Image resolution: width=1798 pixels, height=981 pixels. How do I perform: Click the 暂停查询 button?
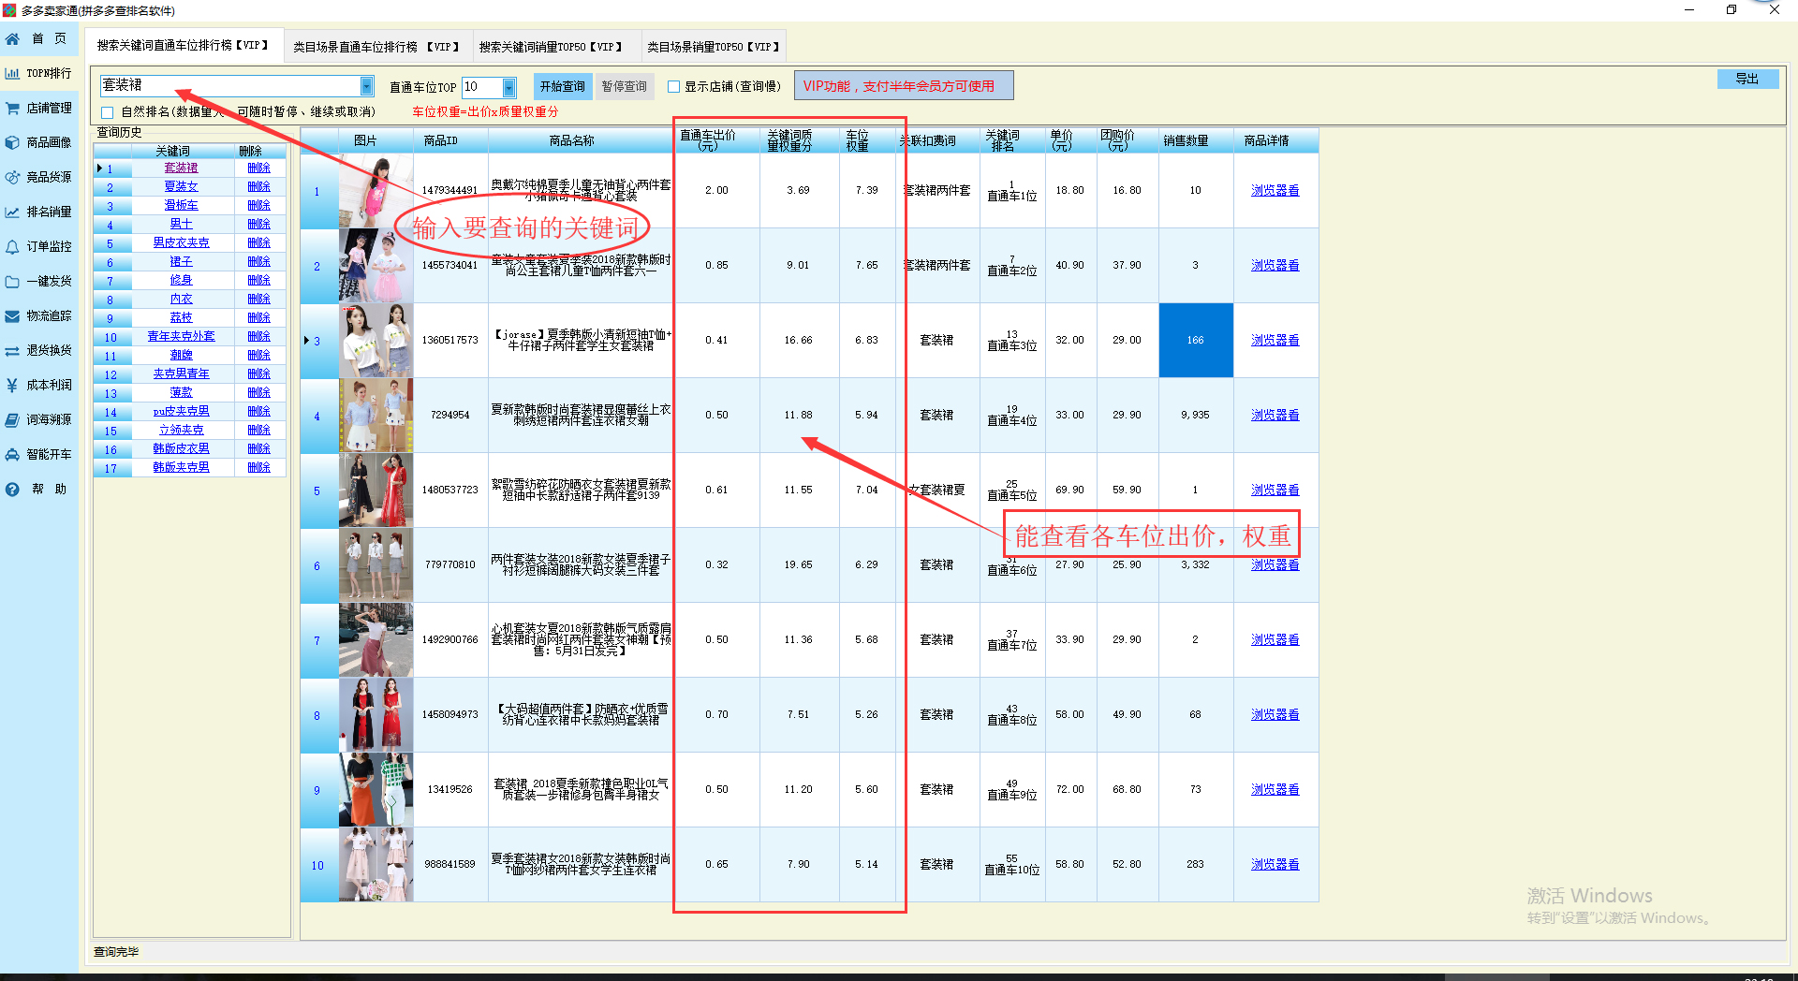pyautogui.click(x=624, y=86)
